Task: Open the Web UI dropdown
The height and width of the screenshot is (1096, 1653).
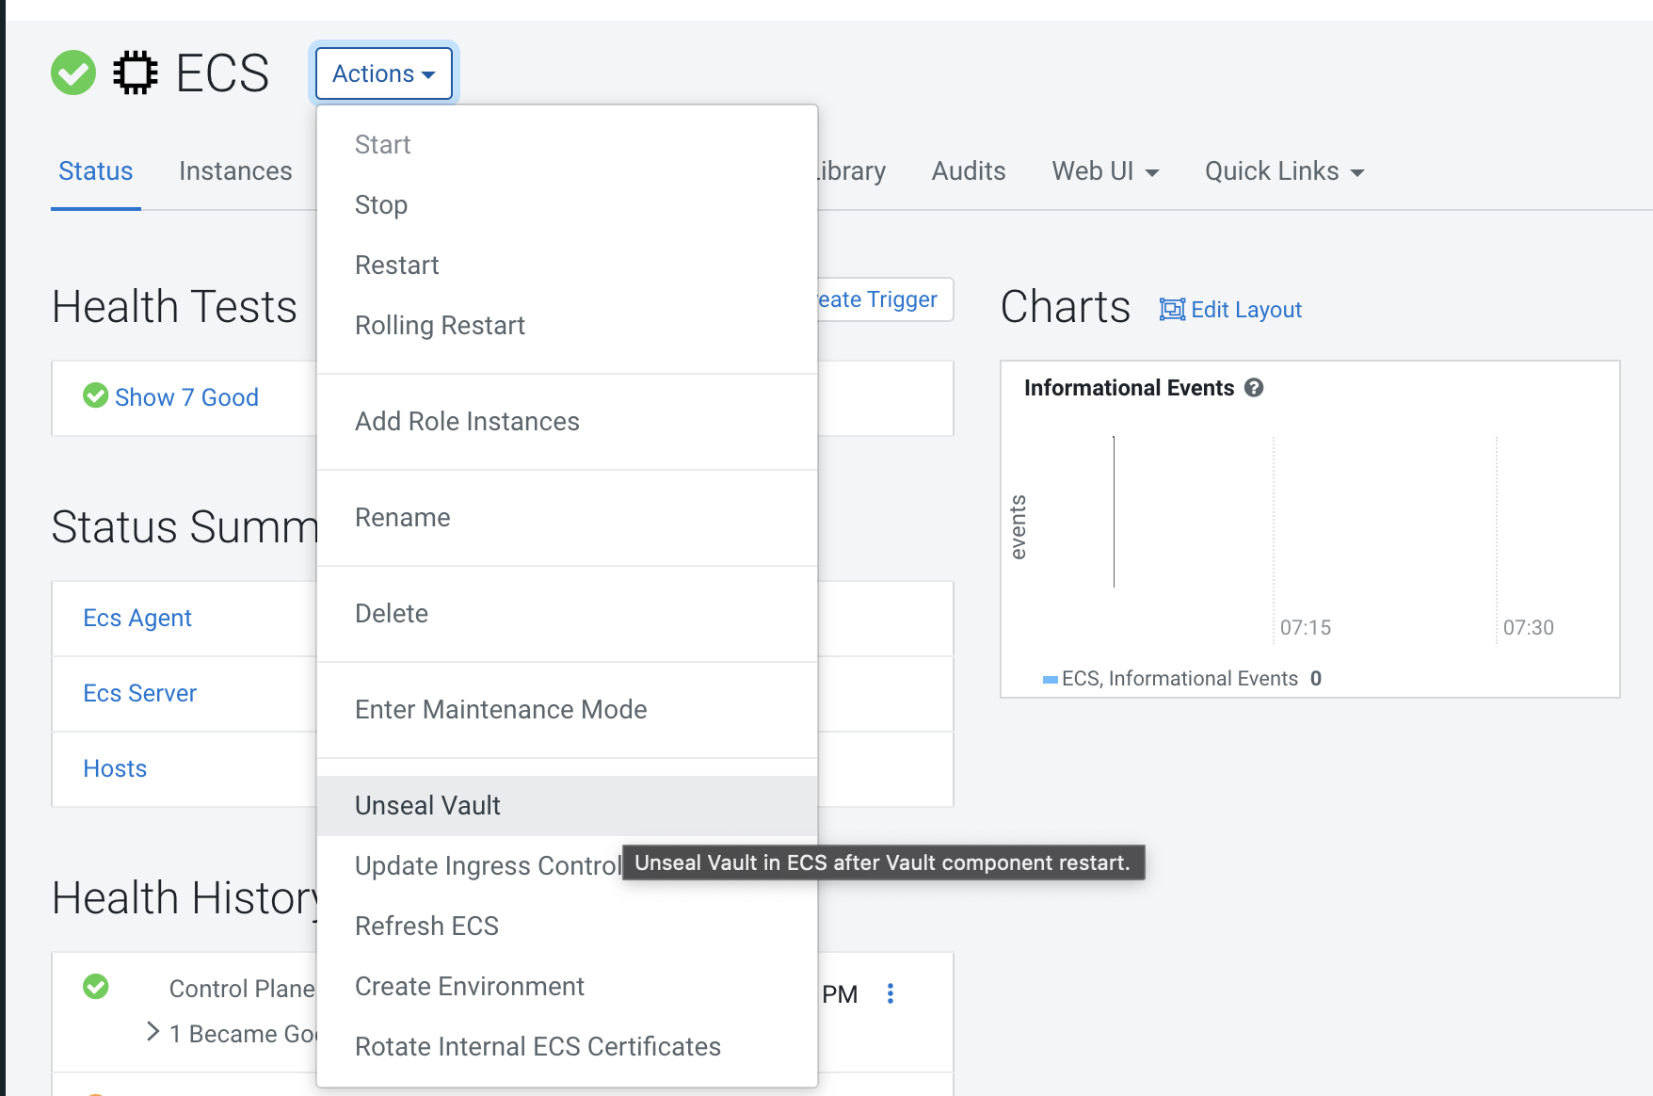Action: click(1105, 171)
